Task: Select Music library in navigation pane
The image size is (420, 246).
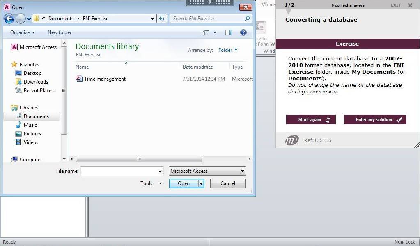Action: (x=30, y=125)
